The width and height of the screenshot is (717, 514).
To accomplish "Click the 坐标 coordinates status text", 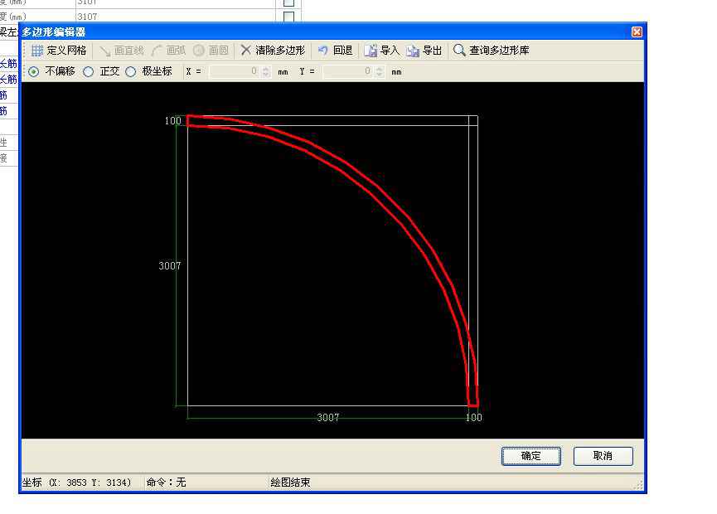I will coord(76,482).
